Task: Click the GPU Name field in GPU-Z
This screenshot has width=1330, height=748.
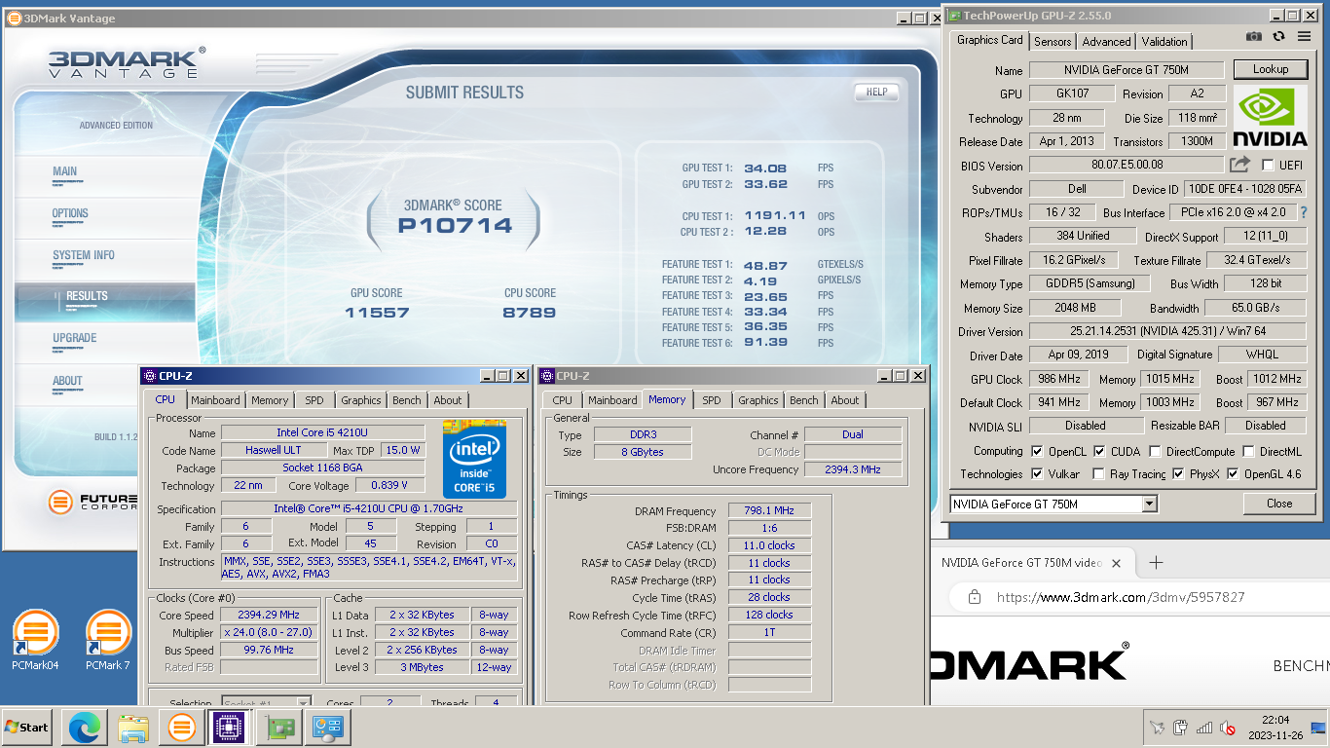Action: [1127, 70]
